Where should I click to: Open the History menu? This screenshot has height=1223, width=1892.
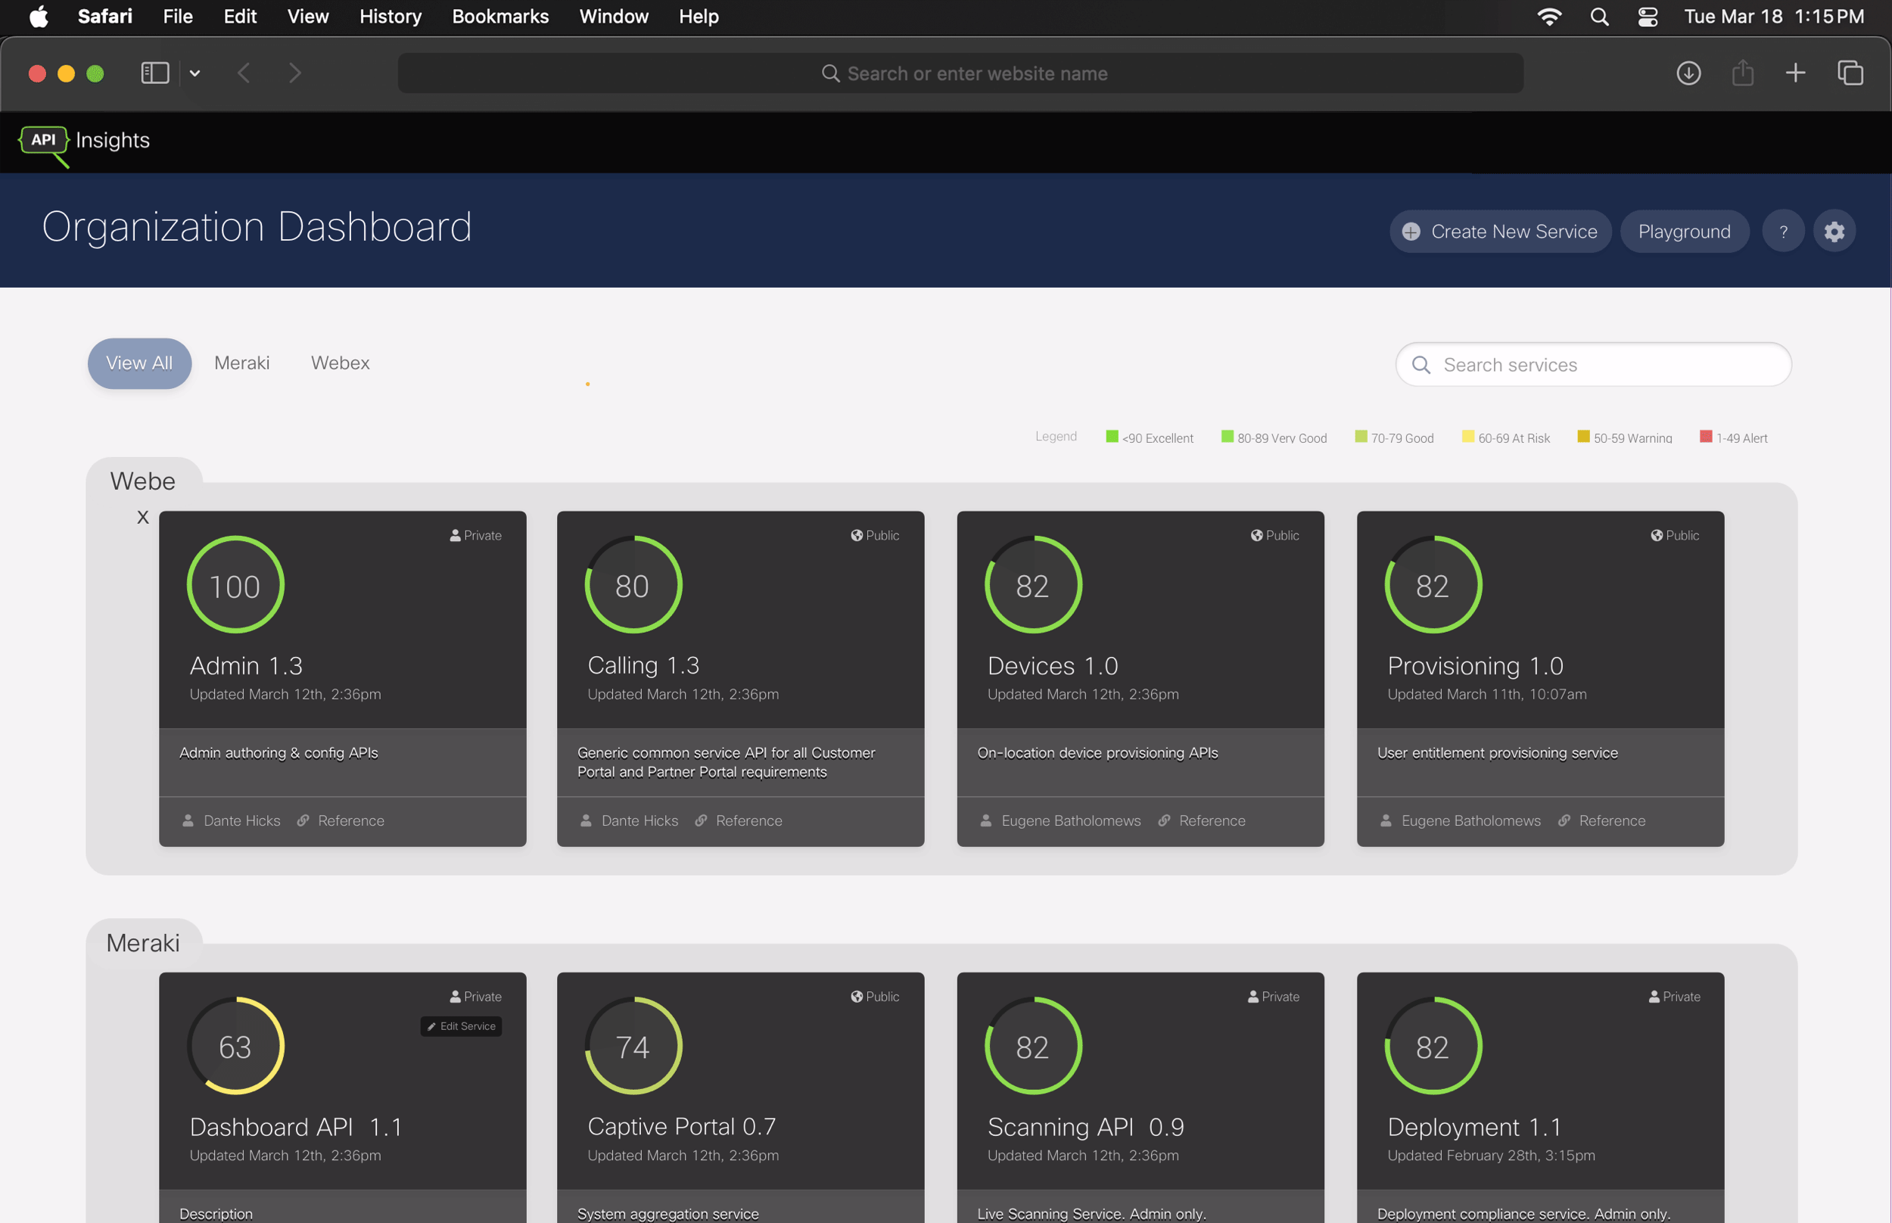390,17
